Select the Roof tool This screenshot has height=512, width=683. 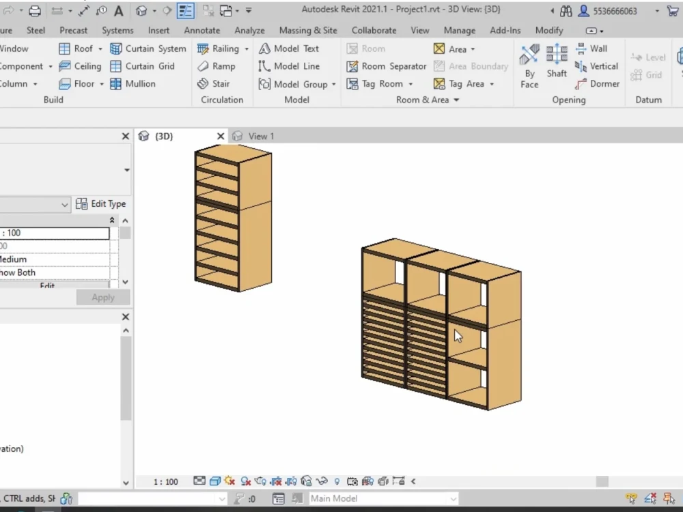pos(76,48)
